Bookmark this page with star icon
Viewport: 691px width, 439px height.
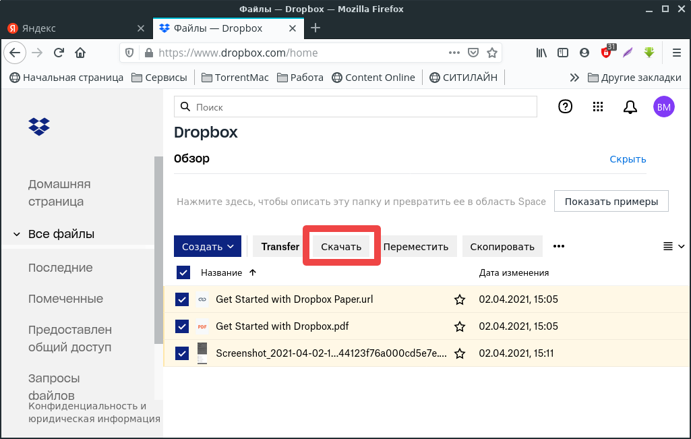coord(492,53)
